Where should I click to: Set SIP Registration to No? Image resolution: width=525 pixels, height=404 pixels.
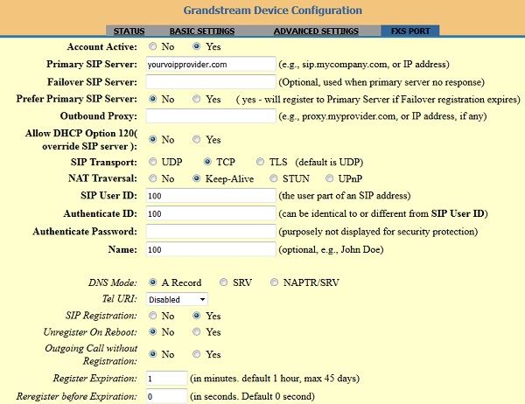tap(152, 316)
